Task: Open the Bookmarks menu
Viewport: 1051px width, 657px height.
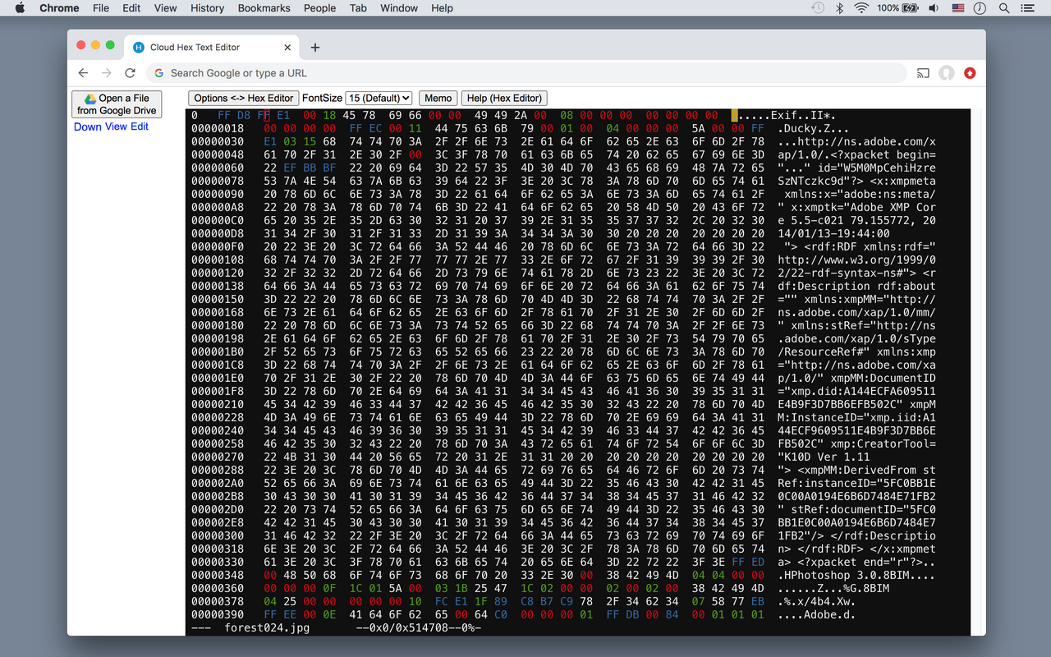Action: tap(264, 8)
